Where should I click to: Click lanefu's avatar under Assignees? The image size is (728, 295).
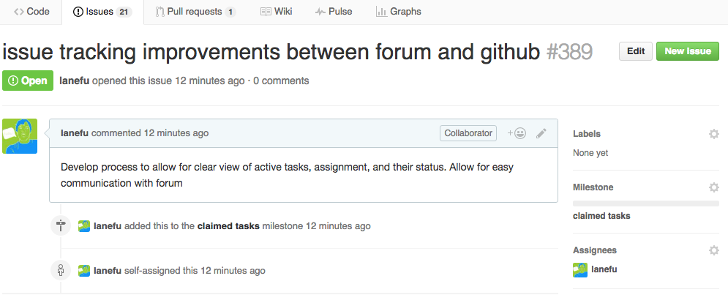(580, 269)
